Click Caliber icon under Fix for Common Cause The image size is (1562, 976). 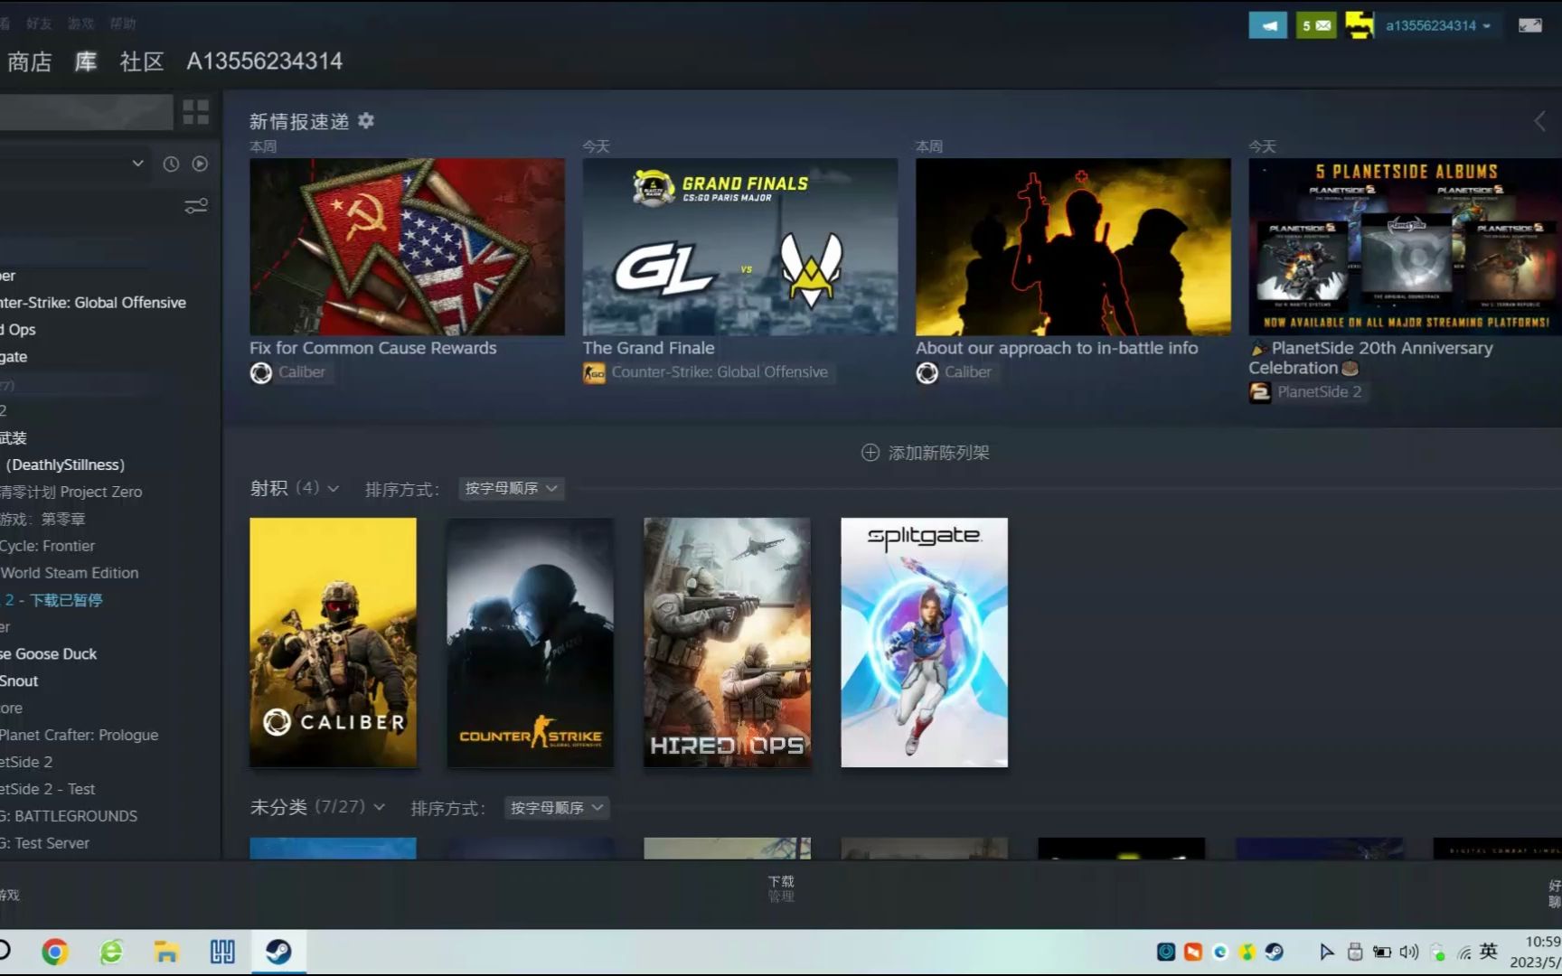(260, 372)
